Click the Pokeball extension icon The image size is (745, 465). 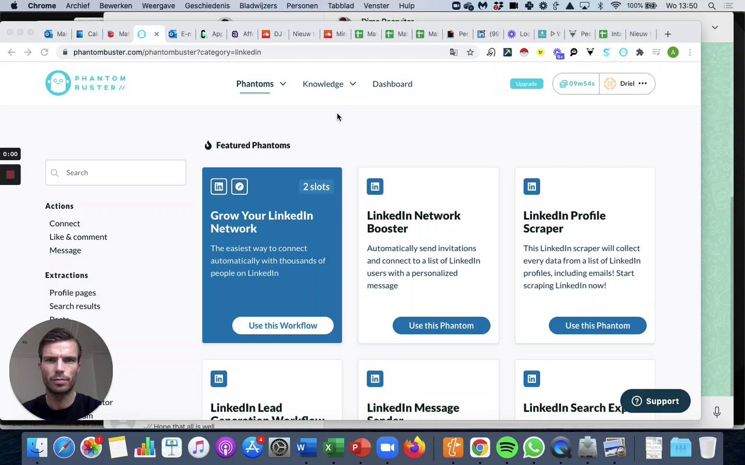[x=524, y=52]
